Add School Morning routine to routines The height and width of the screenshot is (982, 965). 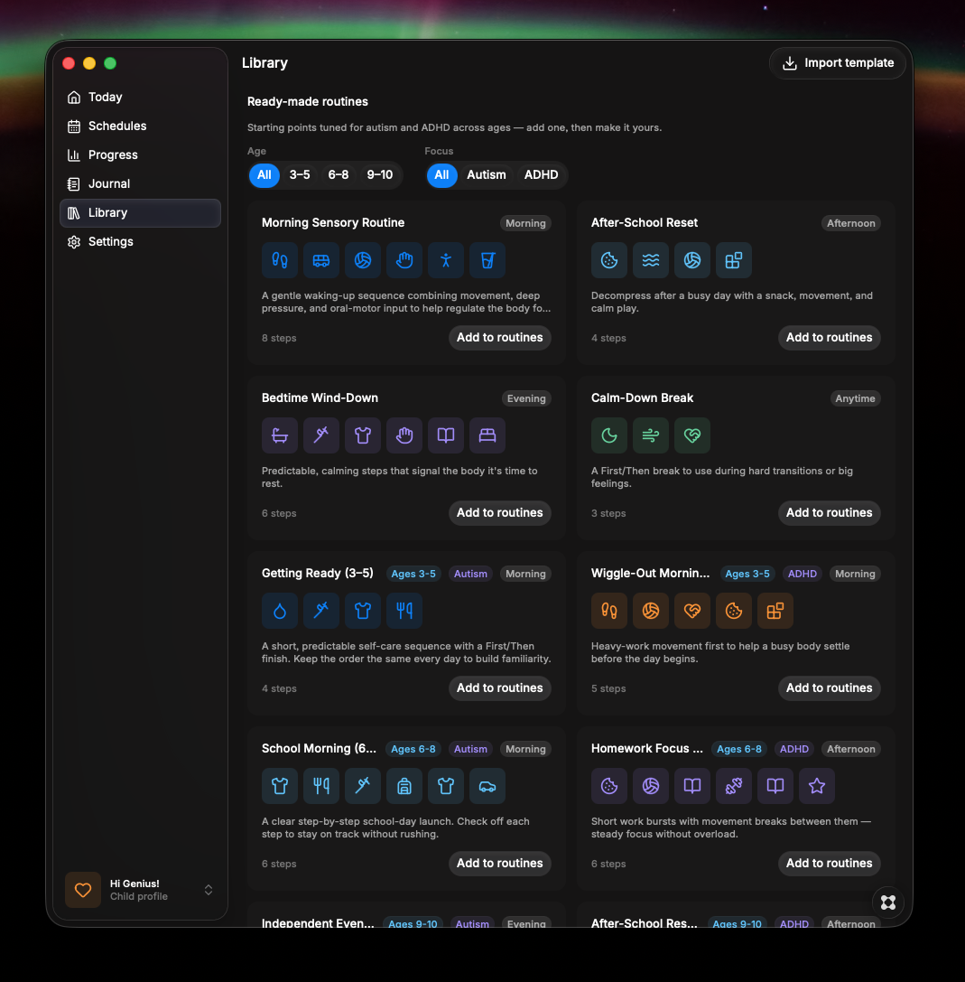[500, 864]
